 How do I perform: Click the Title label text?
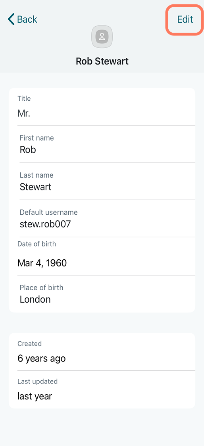[x=24, y=98]
